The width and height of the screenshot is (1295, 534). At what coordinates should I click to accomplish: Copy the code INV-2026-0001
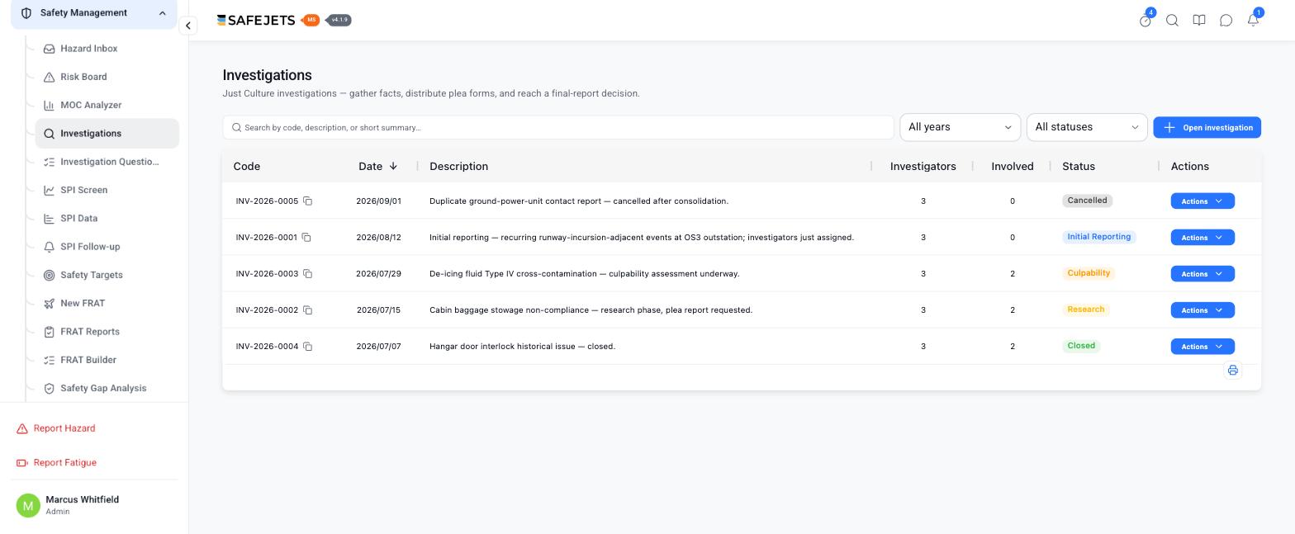click(x=306, y=238)
